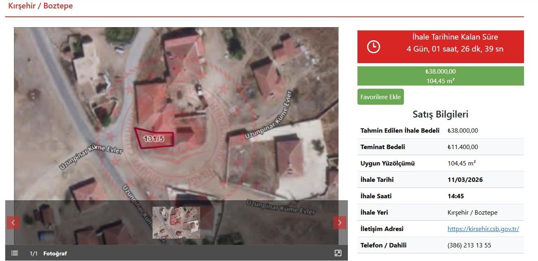Advance to next photo with right arrow
Viewport: 538px width, 261px height.
[339, 222]
